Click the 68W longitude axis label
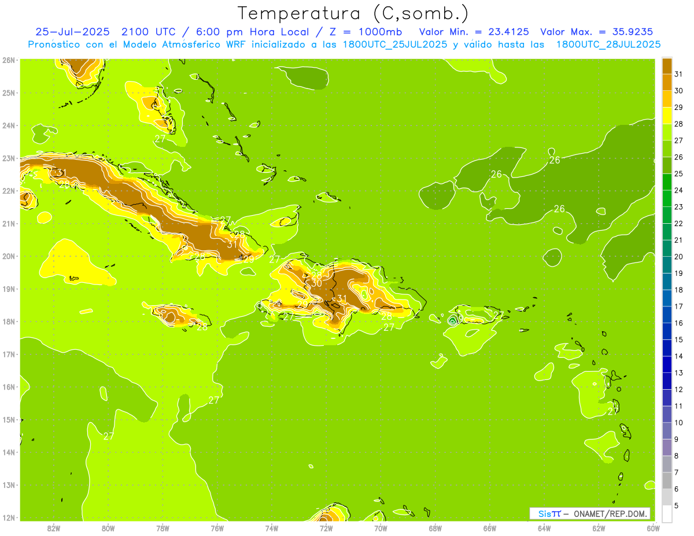This screenshot has width=694, height=536. click(435, 528)
